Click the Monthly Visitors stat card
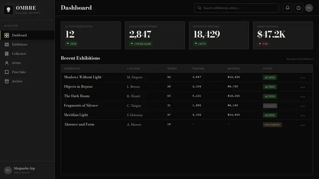The image size is (319, 179). (x=219, y=35)
